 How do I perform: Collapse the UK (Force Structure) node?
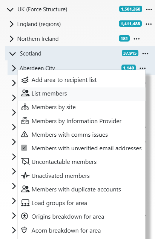coord(10,9)
